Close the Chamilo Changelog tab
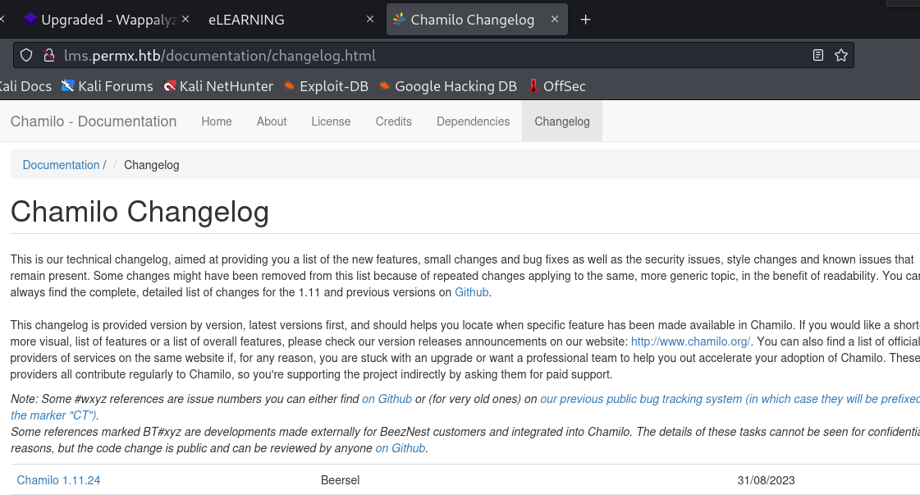 [x=555, y=20]
